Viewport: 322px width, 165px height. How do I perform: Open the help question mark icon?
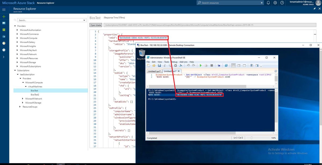[x=282, y=3]
